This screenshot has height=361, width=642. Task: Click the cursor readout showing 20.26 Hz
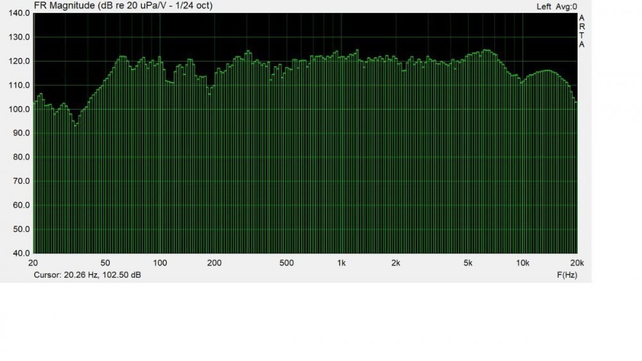click(87, 274)
